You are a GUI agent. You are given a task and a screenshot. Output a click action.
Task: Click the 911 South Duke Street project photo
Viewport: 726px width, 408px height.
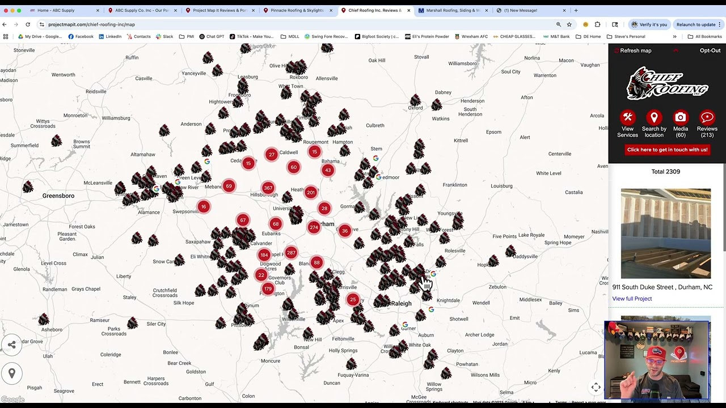(x=666, y=233)
